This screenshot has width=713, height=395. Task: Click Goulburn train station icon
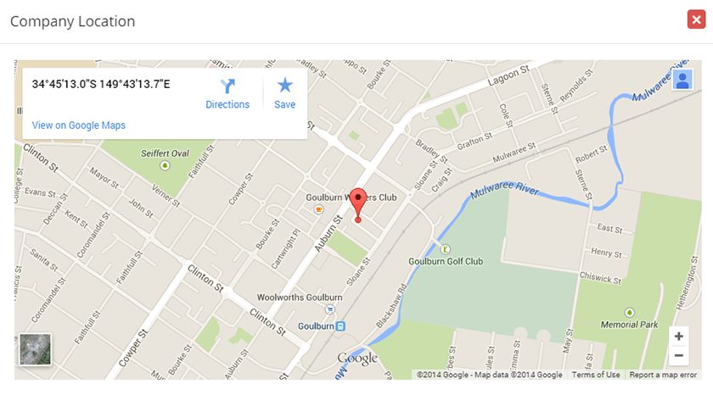(340, 326)
